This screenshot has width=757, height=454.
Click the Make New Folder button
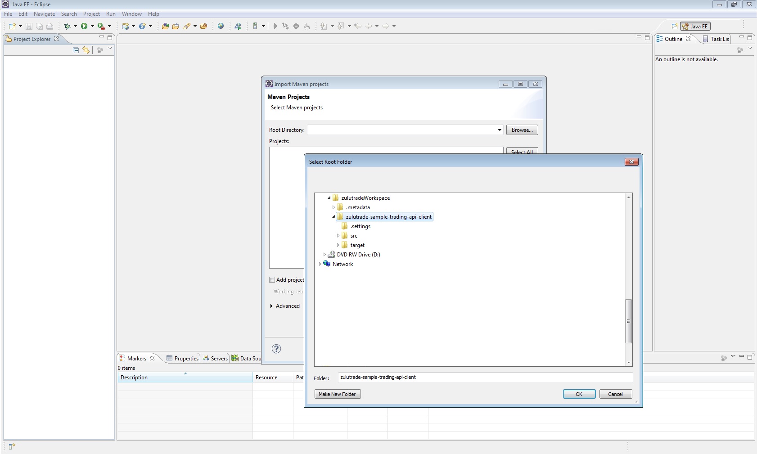pyautogui.click(x=337, y=394)
